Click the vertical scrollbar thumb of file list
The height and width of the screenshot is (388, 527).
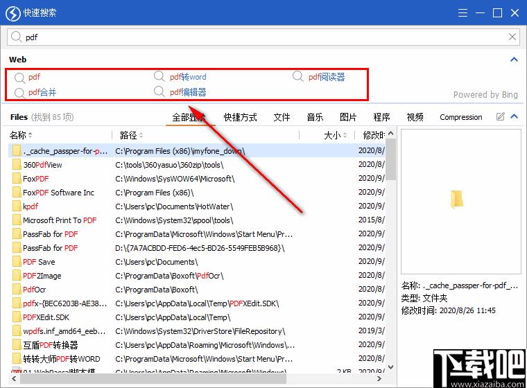(x=390, y=159)
